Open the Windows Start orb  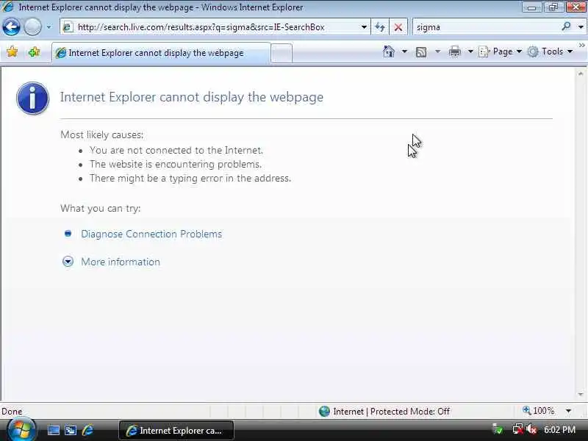click(21, 430)
